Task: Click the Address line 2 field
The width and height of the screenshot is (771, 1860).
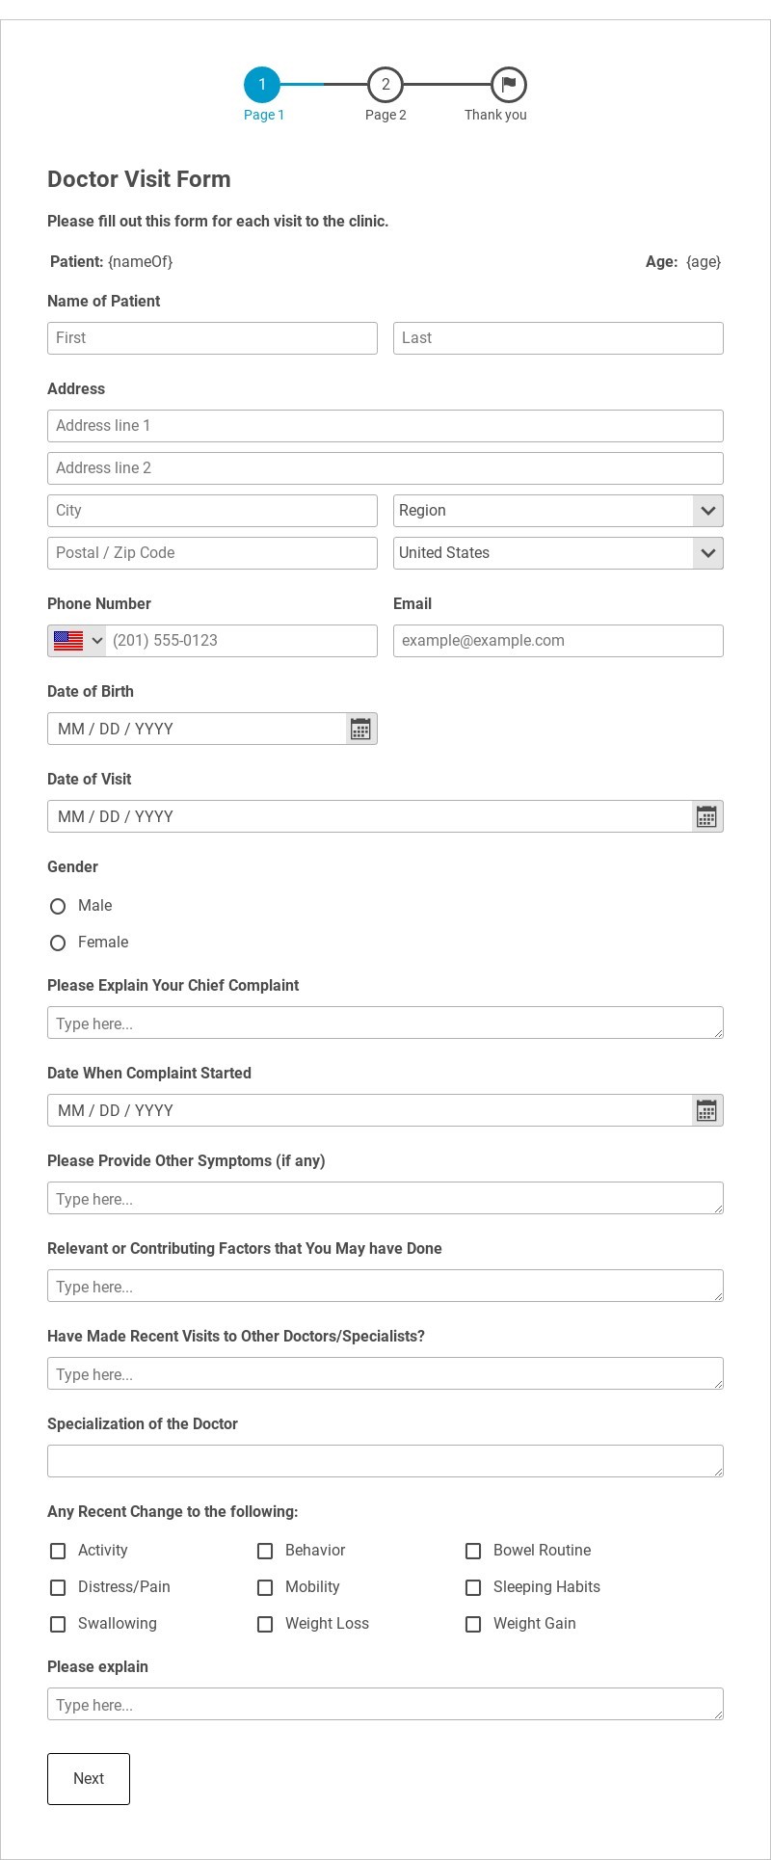Action: pos(385,468)
